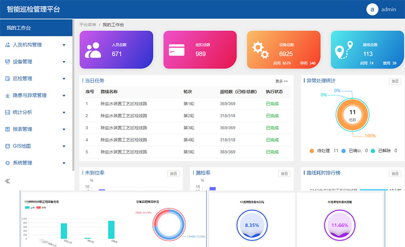
Task: Click the admin user avatar icon
Action: tap(372, 9)
